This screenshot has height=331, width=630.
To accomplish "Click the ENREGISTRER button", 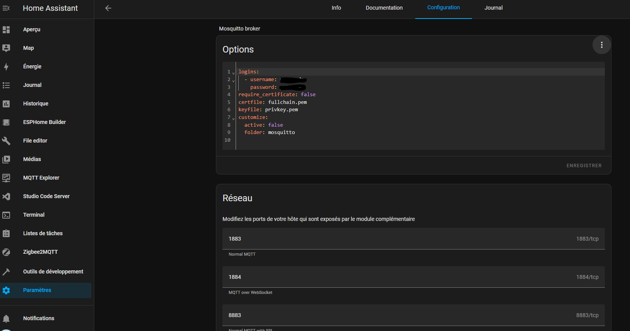I will [584, 166].
